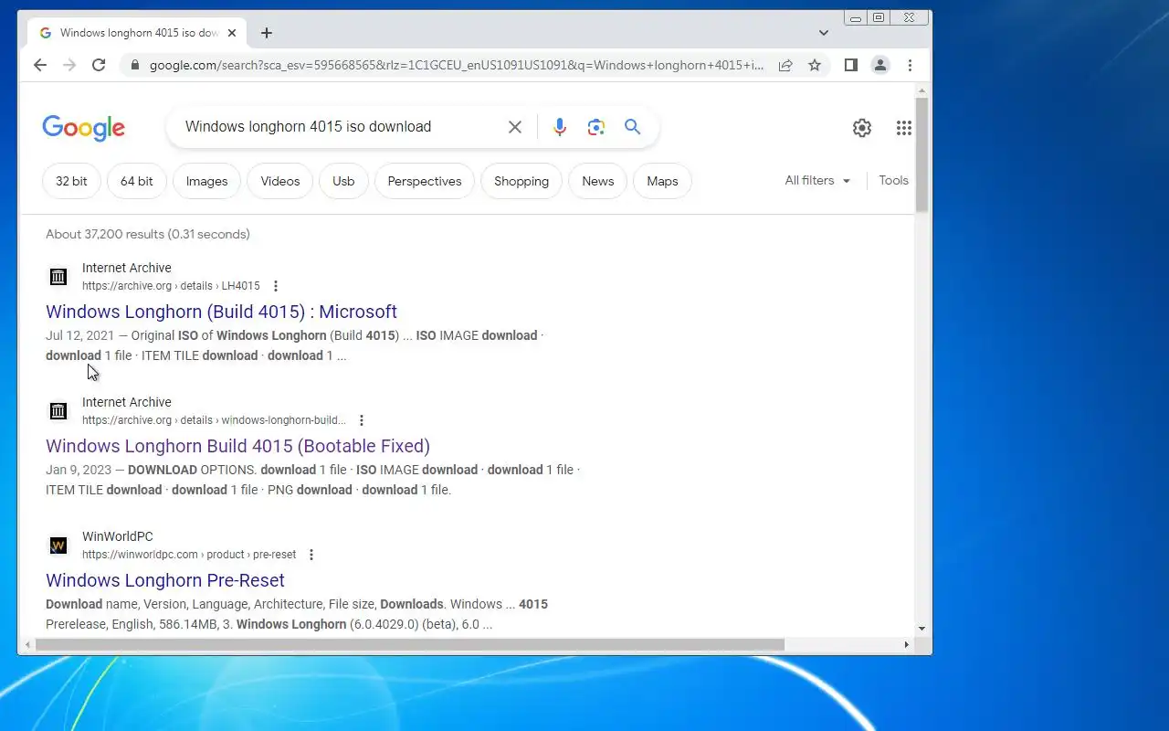Minimize the Chrome window
1169x731 pixels.
tap(856, 17)
